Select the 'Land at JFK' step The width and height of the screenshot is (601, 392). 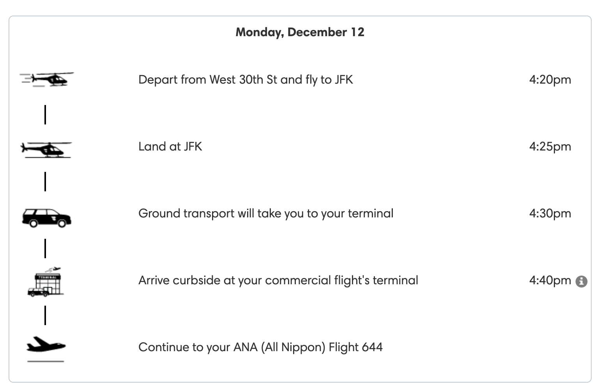pos(170,147)
